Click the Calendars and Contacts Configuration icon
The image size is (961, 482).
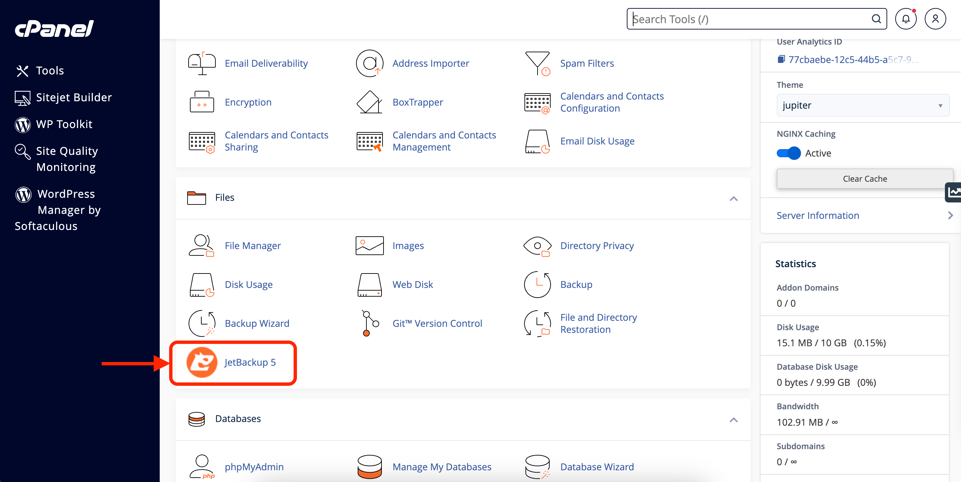point(538,103)
